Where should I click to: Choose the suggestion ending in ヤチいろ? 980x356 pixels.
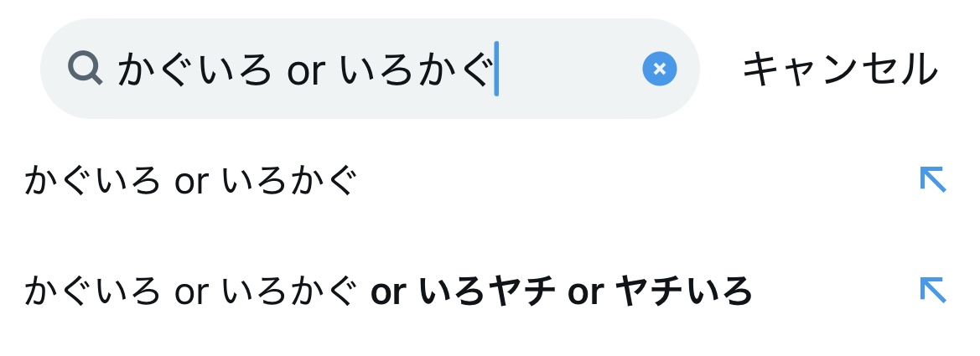(388, 291)
